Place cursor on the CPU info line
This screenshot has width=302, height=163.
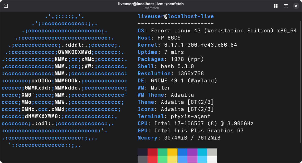pyautogui.click(x=195, y=124)
